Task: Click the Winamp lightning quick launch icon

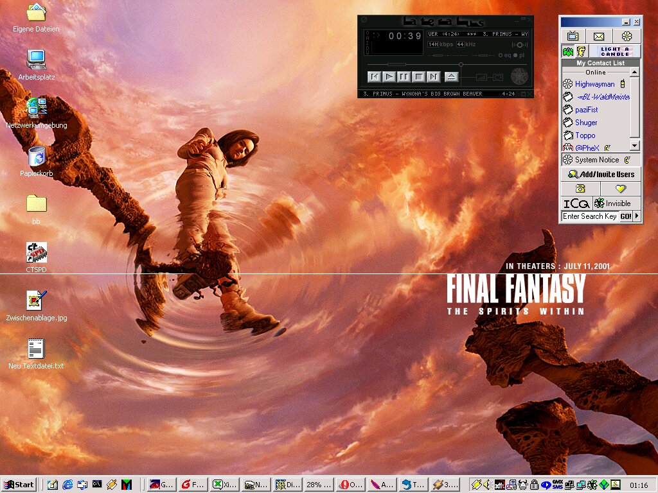Action: pyautogui.click(x=112, y=485)
